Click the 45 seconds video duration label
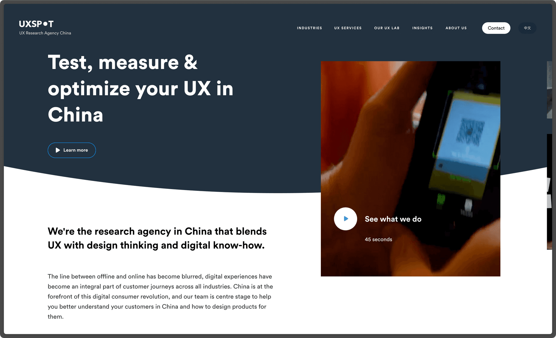The width and height of the screenshot is (556, 338). 378,239
